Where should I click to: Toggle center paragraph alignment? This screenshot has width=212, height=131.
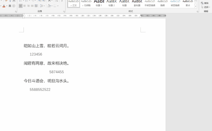[x=25, y=6]
